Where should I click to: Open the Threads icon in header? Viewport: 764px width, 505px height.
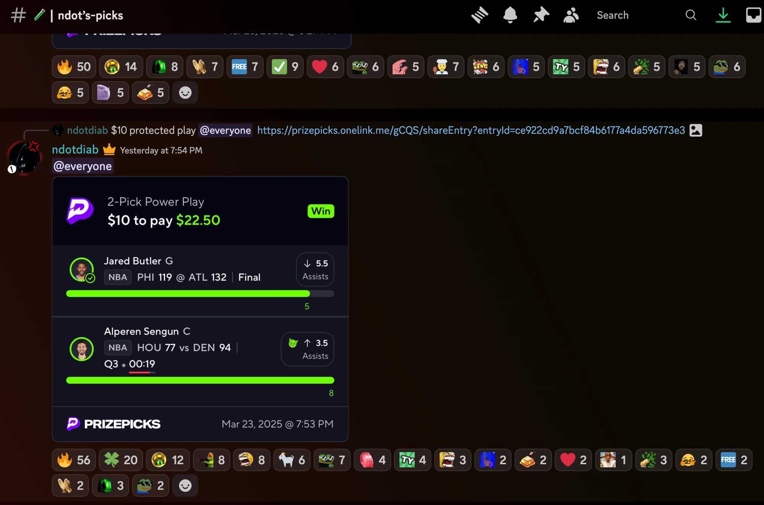pyautogui.click(x=480, y=15)
